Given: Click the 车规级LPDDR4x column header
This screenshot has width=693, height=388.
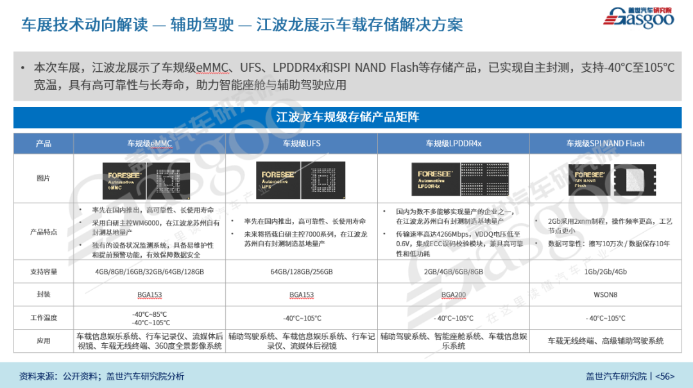Looking at the screenshot, I should point(454,144).
